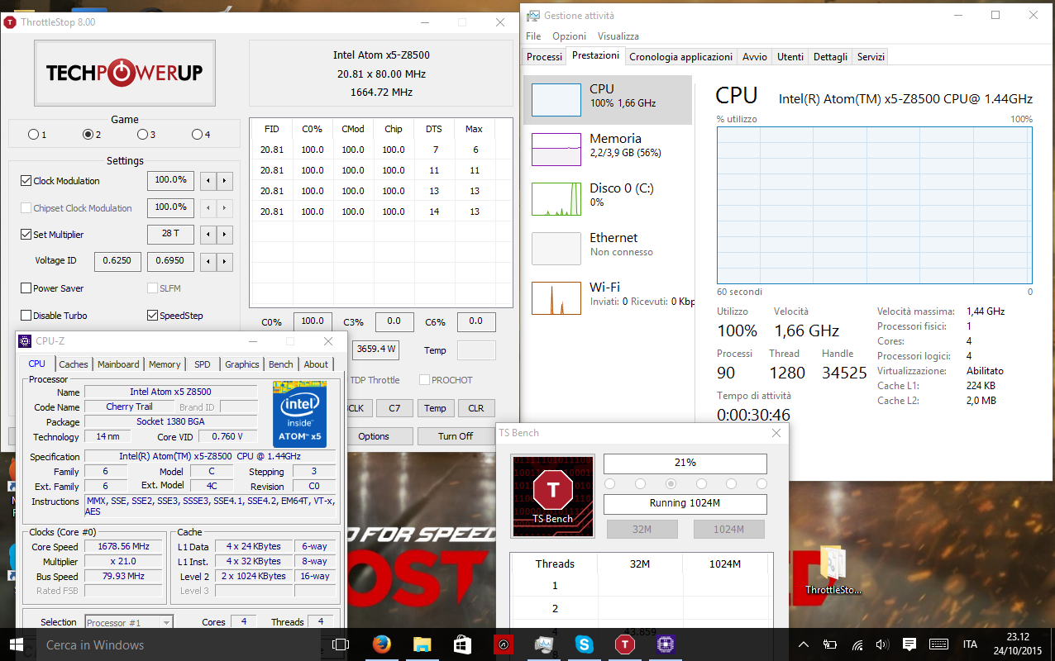
Task: Switch to ThrottleStop via its taskbar icon
Action: click(625, 644)
